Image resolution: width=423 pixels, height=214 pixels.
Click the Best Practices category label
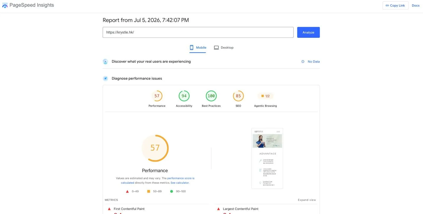[211, 106]
